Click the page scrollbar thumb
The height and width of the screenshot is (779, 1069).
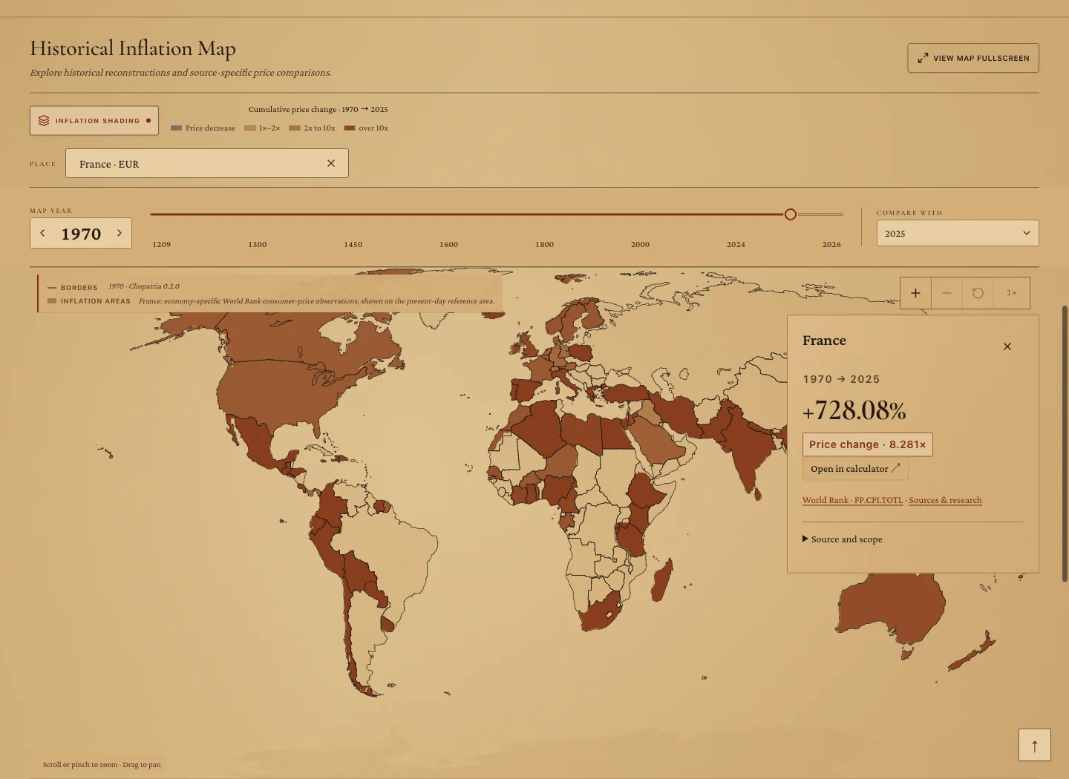1065,443
